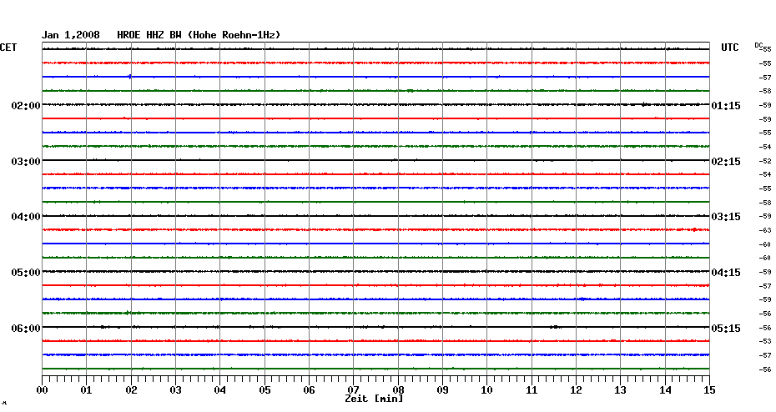
Task: Select minute mark '13' on time axis
Action: point(620,390)
